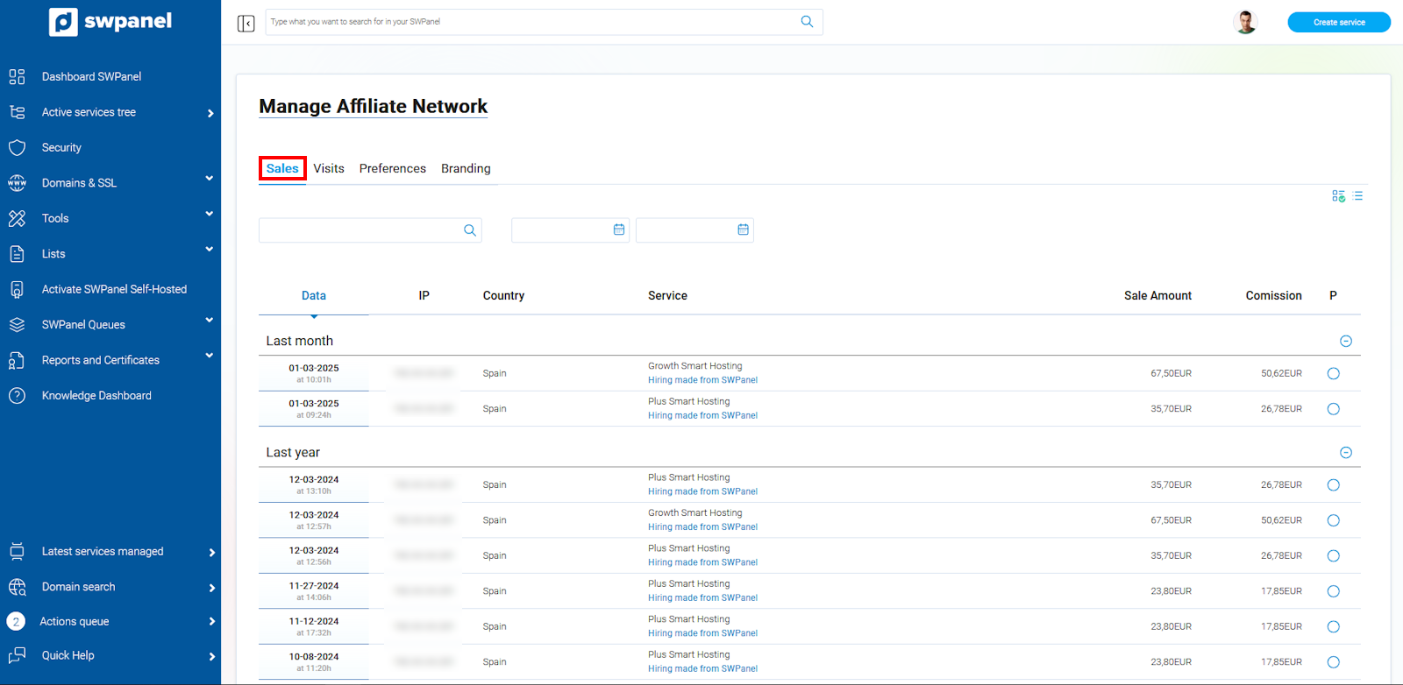Collapse the Last year group
The image size is (1403, 685).
click(x=1346, y=453)
